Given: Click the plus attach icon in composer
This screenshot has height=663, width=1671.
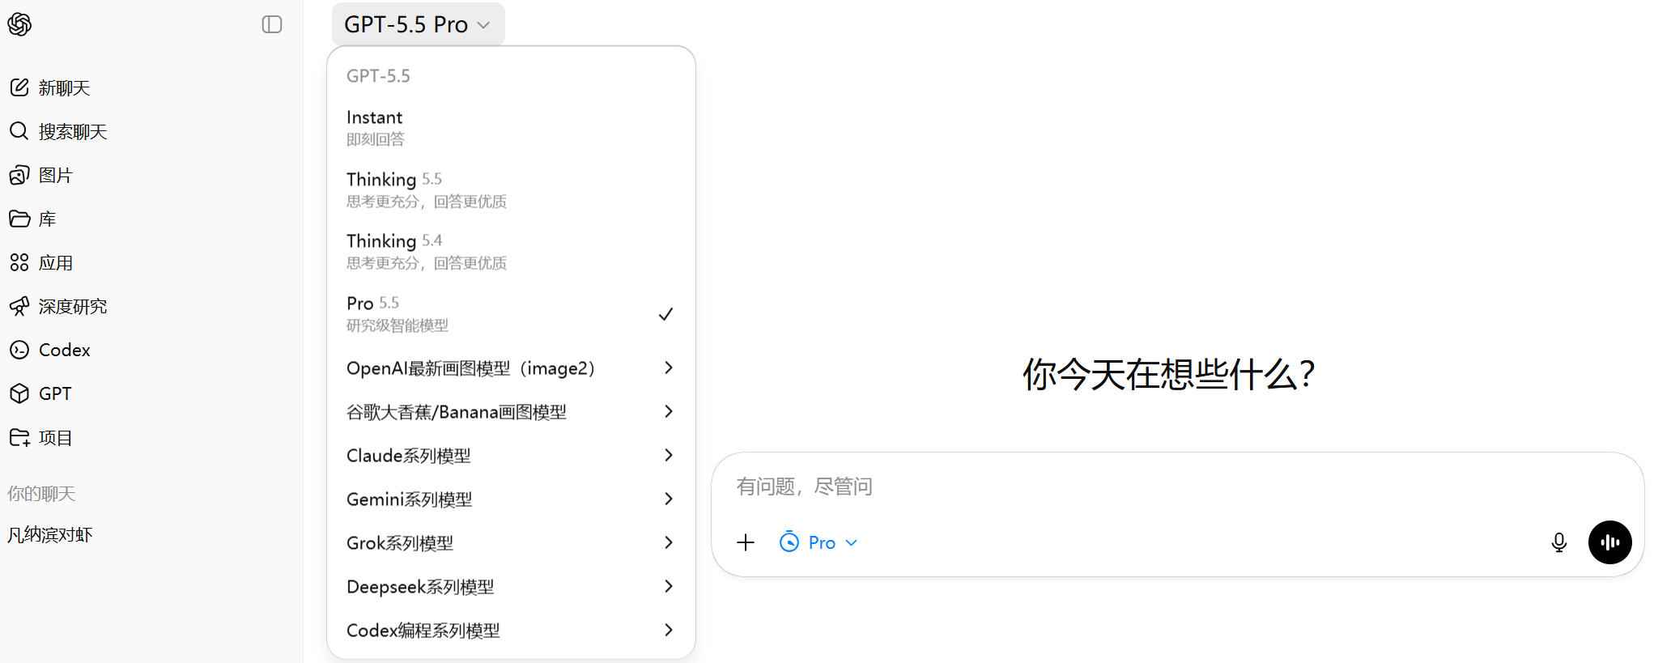Looking at the screenshot, I should coord(746,542).
